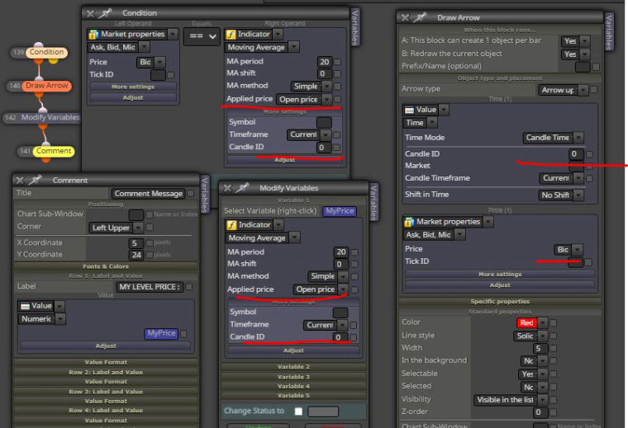
Task: Click the pin icon in Condition panel header
Action: click(x=105, y=13)
